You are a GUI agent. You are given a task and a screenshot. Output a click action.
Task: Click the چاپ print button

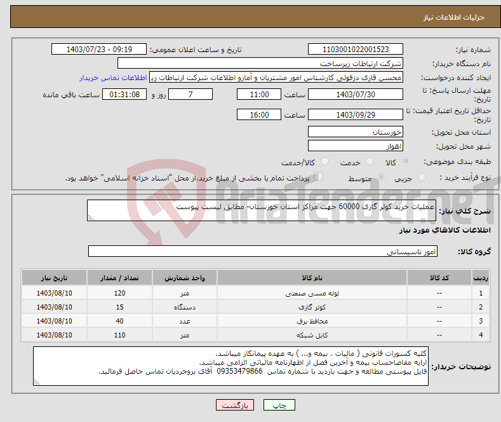click(279, 405)
